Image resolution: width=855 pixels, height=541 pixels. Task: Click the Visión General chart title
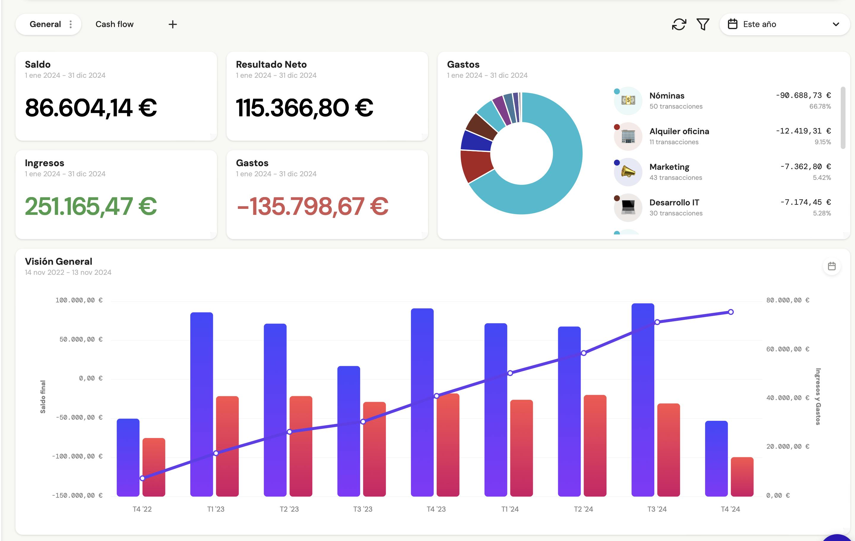[58, 261]
